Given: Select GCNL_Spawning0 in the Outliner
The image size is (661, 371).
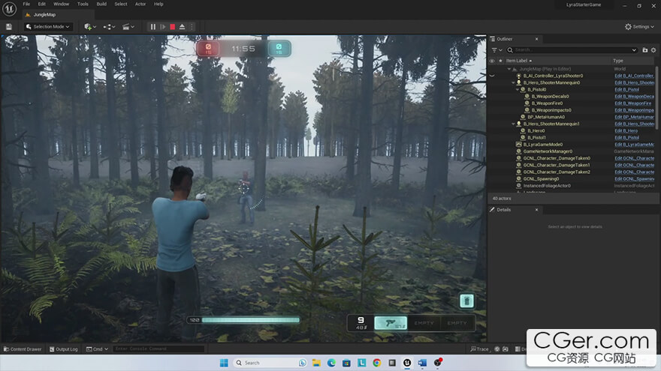Looking at the screenshot, I should pos(542,179).
